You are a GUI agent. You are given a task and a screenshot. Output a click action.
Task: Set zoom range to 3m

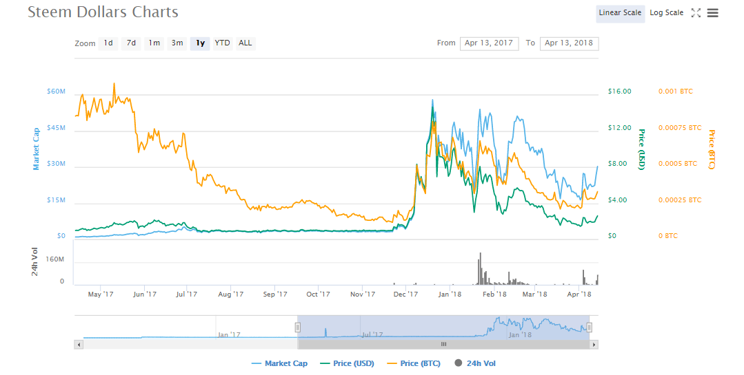[177, 43]
